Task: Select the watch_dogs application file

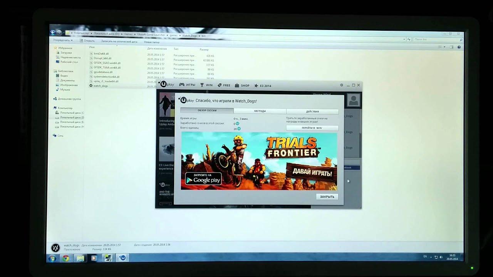Action: coord(99,86)
